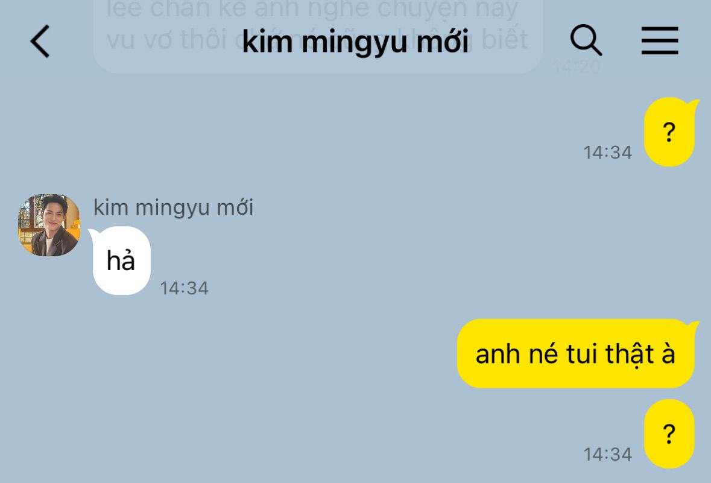Tap the first yellow question mark bubble

coord(669,132)
